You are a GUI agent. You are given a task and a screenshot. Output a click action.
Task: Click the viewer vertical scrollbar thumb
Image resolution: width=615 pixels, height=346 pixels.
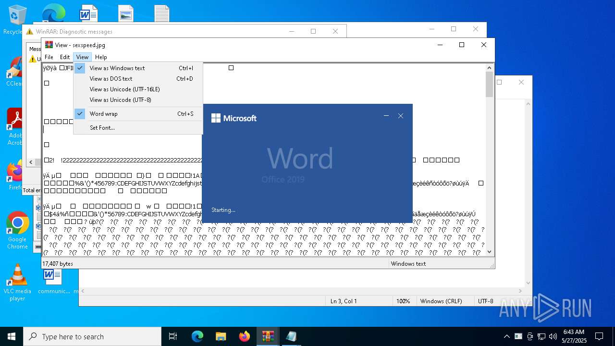click(x=490, y=84)
